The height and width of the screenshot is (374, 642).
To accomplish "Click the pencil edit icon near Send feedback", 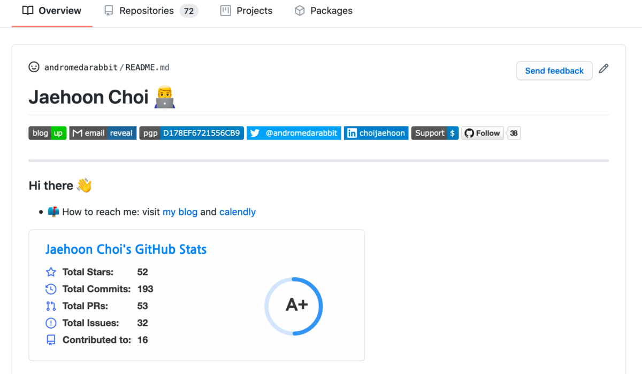I will pyautogui.click(x=603, y=68).
